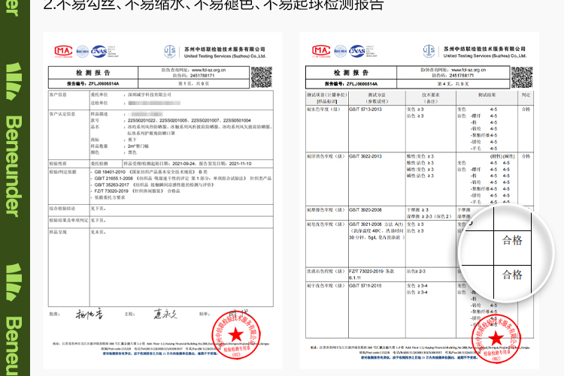The height and width of the screenshot is (376, 564).
Task: Click the QR code on the right report
Action: (x=522, y=77)
